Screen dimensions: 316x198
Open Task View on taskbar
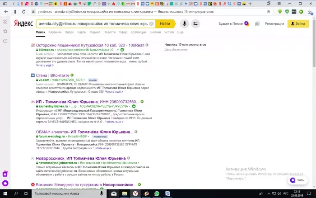tap(26, 193)
